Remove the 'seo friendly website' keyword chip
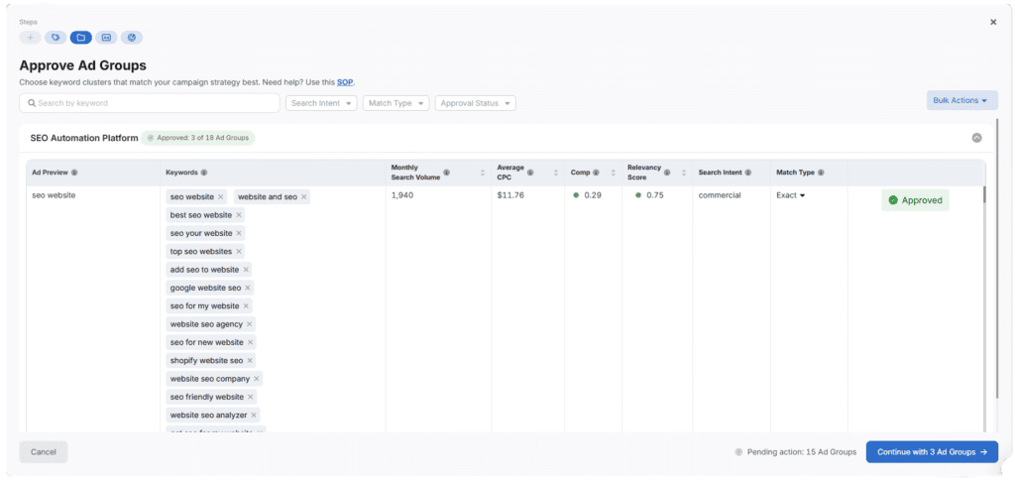This screenshot has height=480, width=1015. coord(251,397)
